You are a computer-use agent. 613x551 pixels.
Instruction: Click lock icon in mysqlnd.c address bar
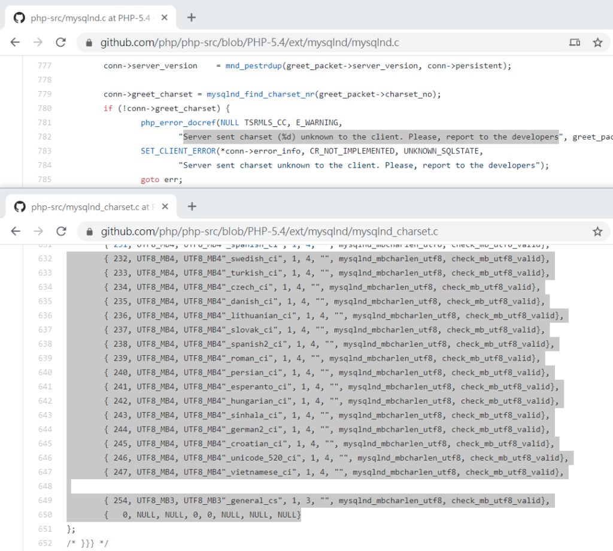tap(90, 43)
